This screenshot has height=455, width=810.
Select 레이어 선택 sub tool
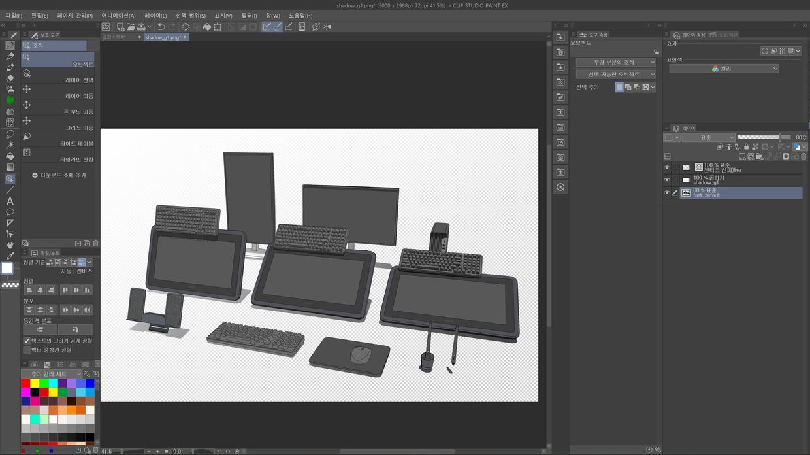click(58, 77)
